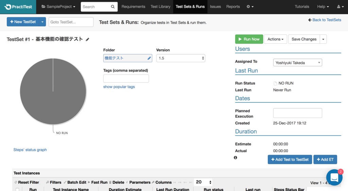Screen dimensions: 348x191
Task: Open the Save Changes split arrow
Action: click(323, 39)
